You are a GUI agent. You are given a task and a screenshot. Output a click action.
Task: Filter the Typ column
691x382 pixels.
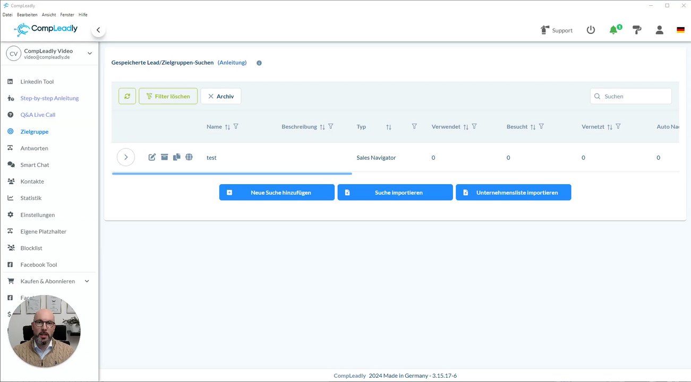tap(414, 126)
